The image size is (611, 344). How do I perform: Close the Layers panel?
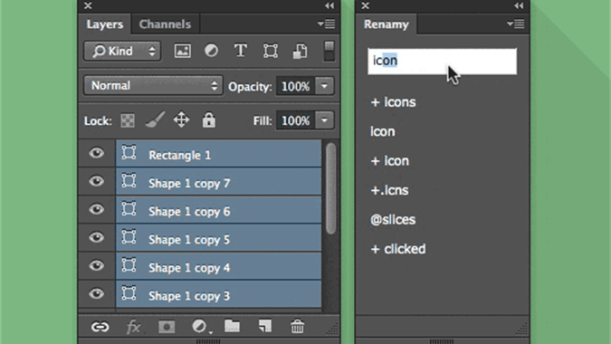point(88,5)
